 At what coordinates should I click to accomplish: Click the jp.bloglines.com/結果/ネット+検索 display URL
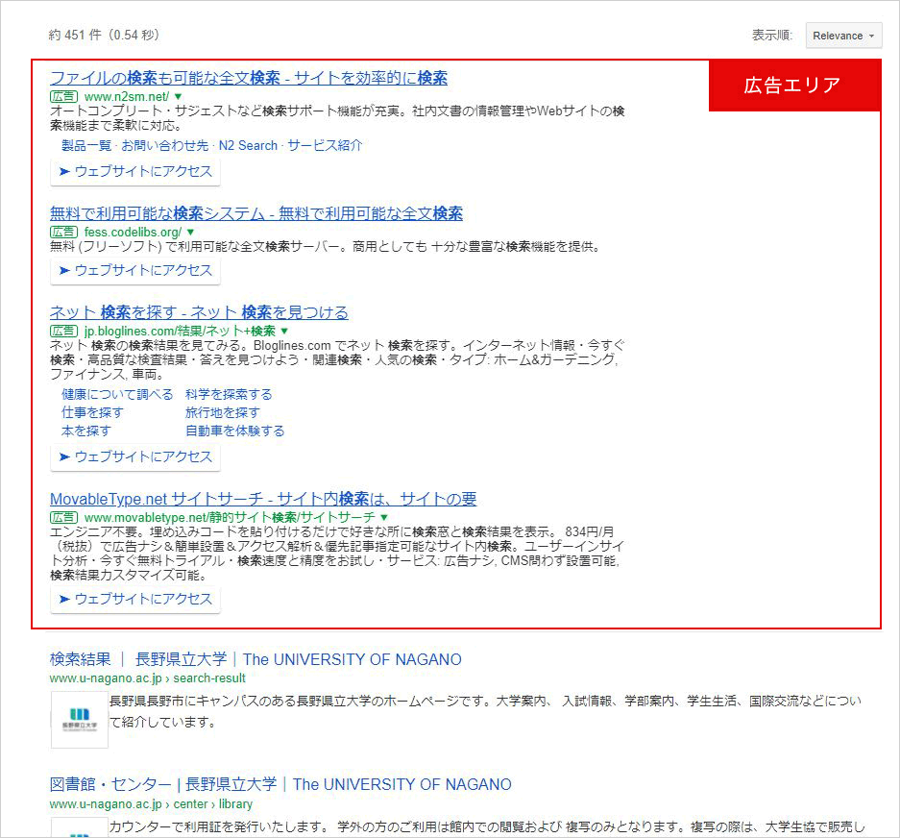[x=181, y=331]
